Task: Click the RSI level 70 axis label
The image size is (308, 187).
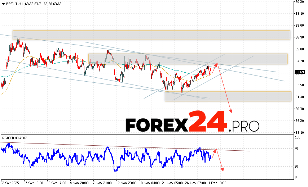Action: tap(297, 148)
